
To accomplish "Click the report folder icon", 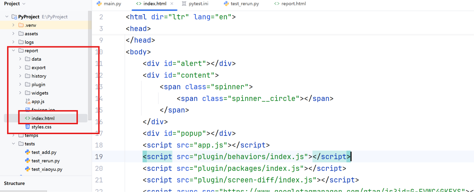I will point(21,50).
